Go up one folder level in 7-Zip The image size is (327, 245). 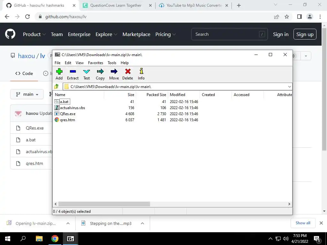57,86
